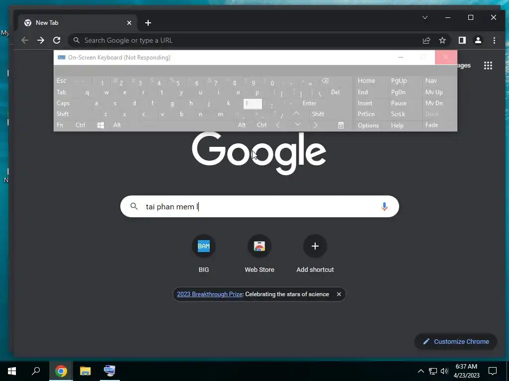Click the magnifier icon in Google search box
This screenshot has height=381, width=509.
[x=134, y=206]
